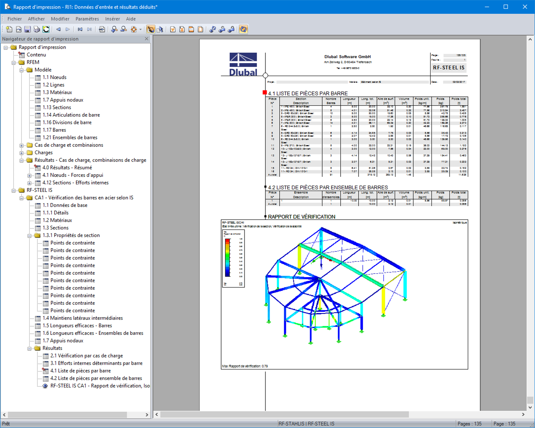This screenshot has height=428, width=535.
Task: Collapse the 1.3.1 Propriétés de section node
Action: 30,235
